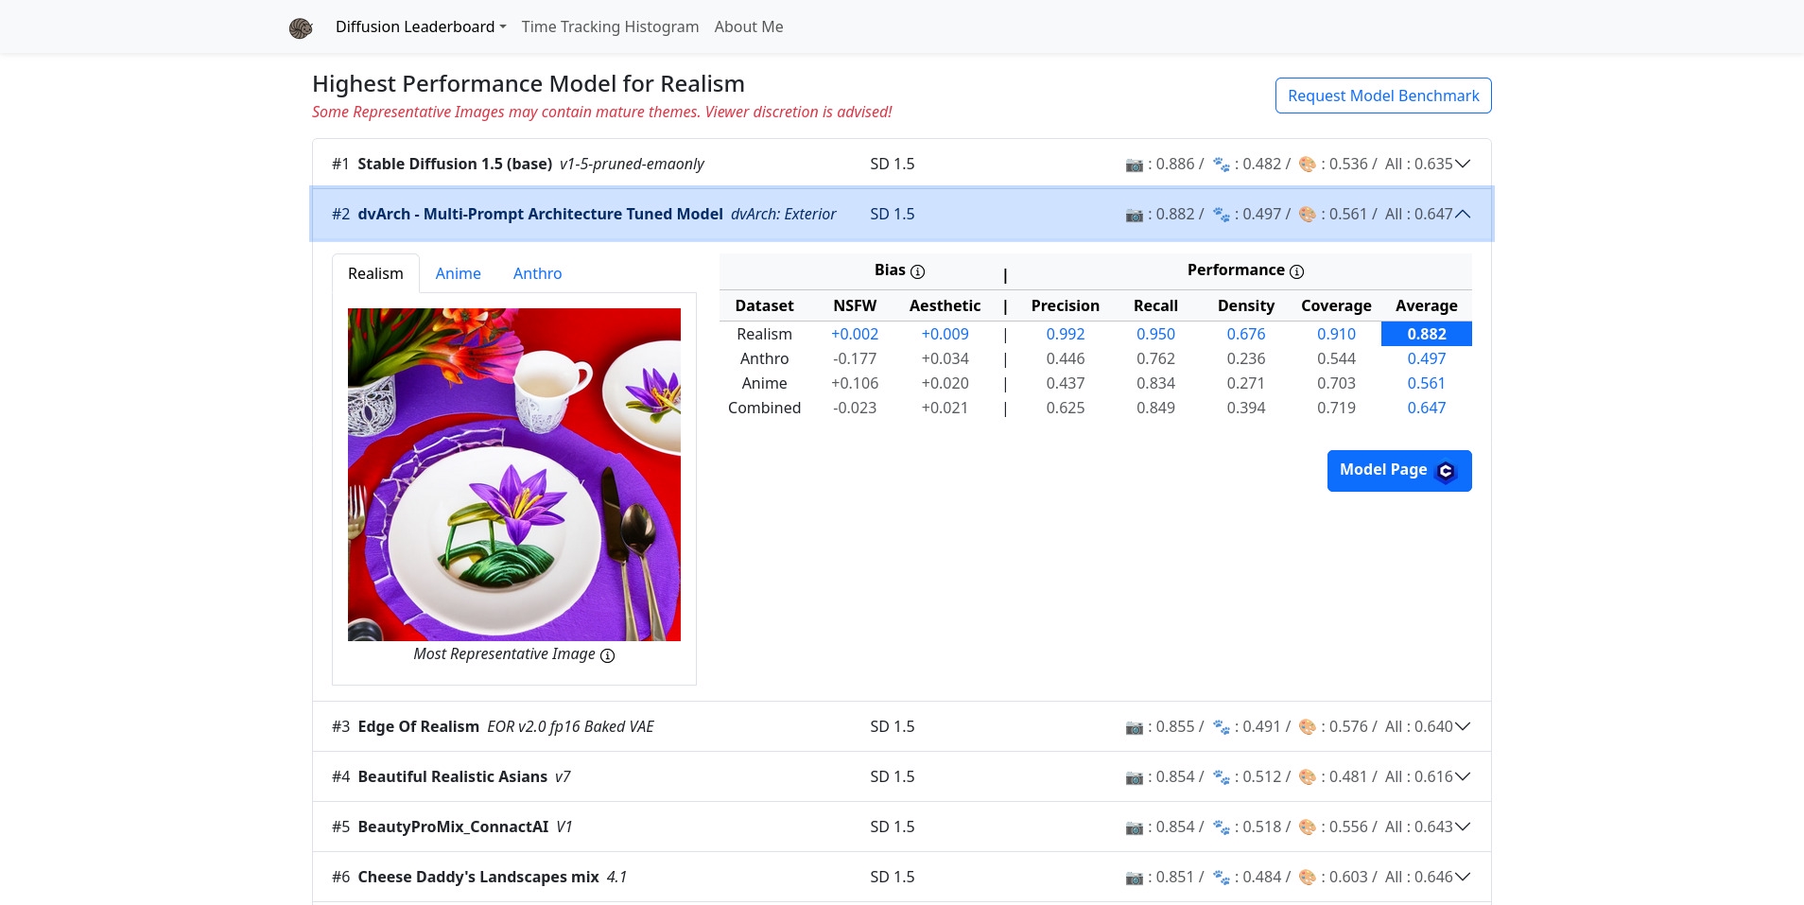Screen dimensions: 1804x905
Task: Click the paw icon in the Edge Of Realism row
Action: click(x=1221, y=727)
